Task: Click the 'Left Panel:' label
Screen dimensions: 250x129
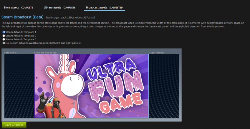Action: [x=11, y=53]
